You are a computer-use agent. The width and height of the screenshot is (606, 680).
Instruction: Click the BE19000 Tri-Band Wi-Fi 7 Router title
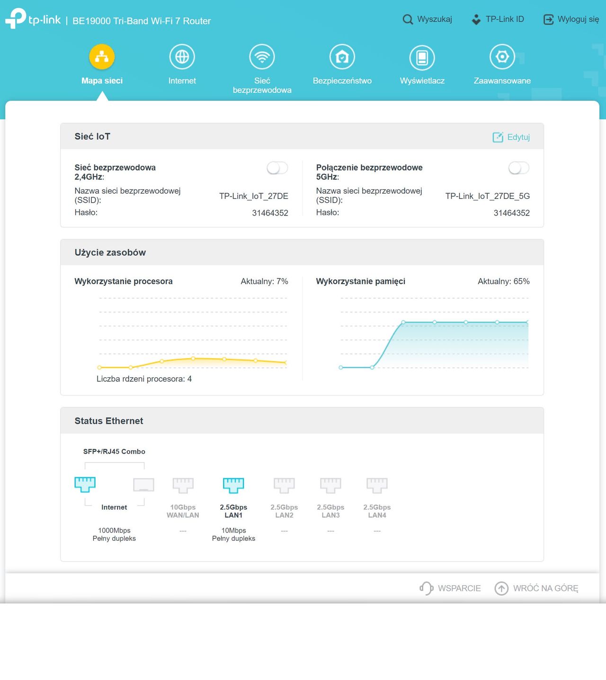pos(142,21)
